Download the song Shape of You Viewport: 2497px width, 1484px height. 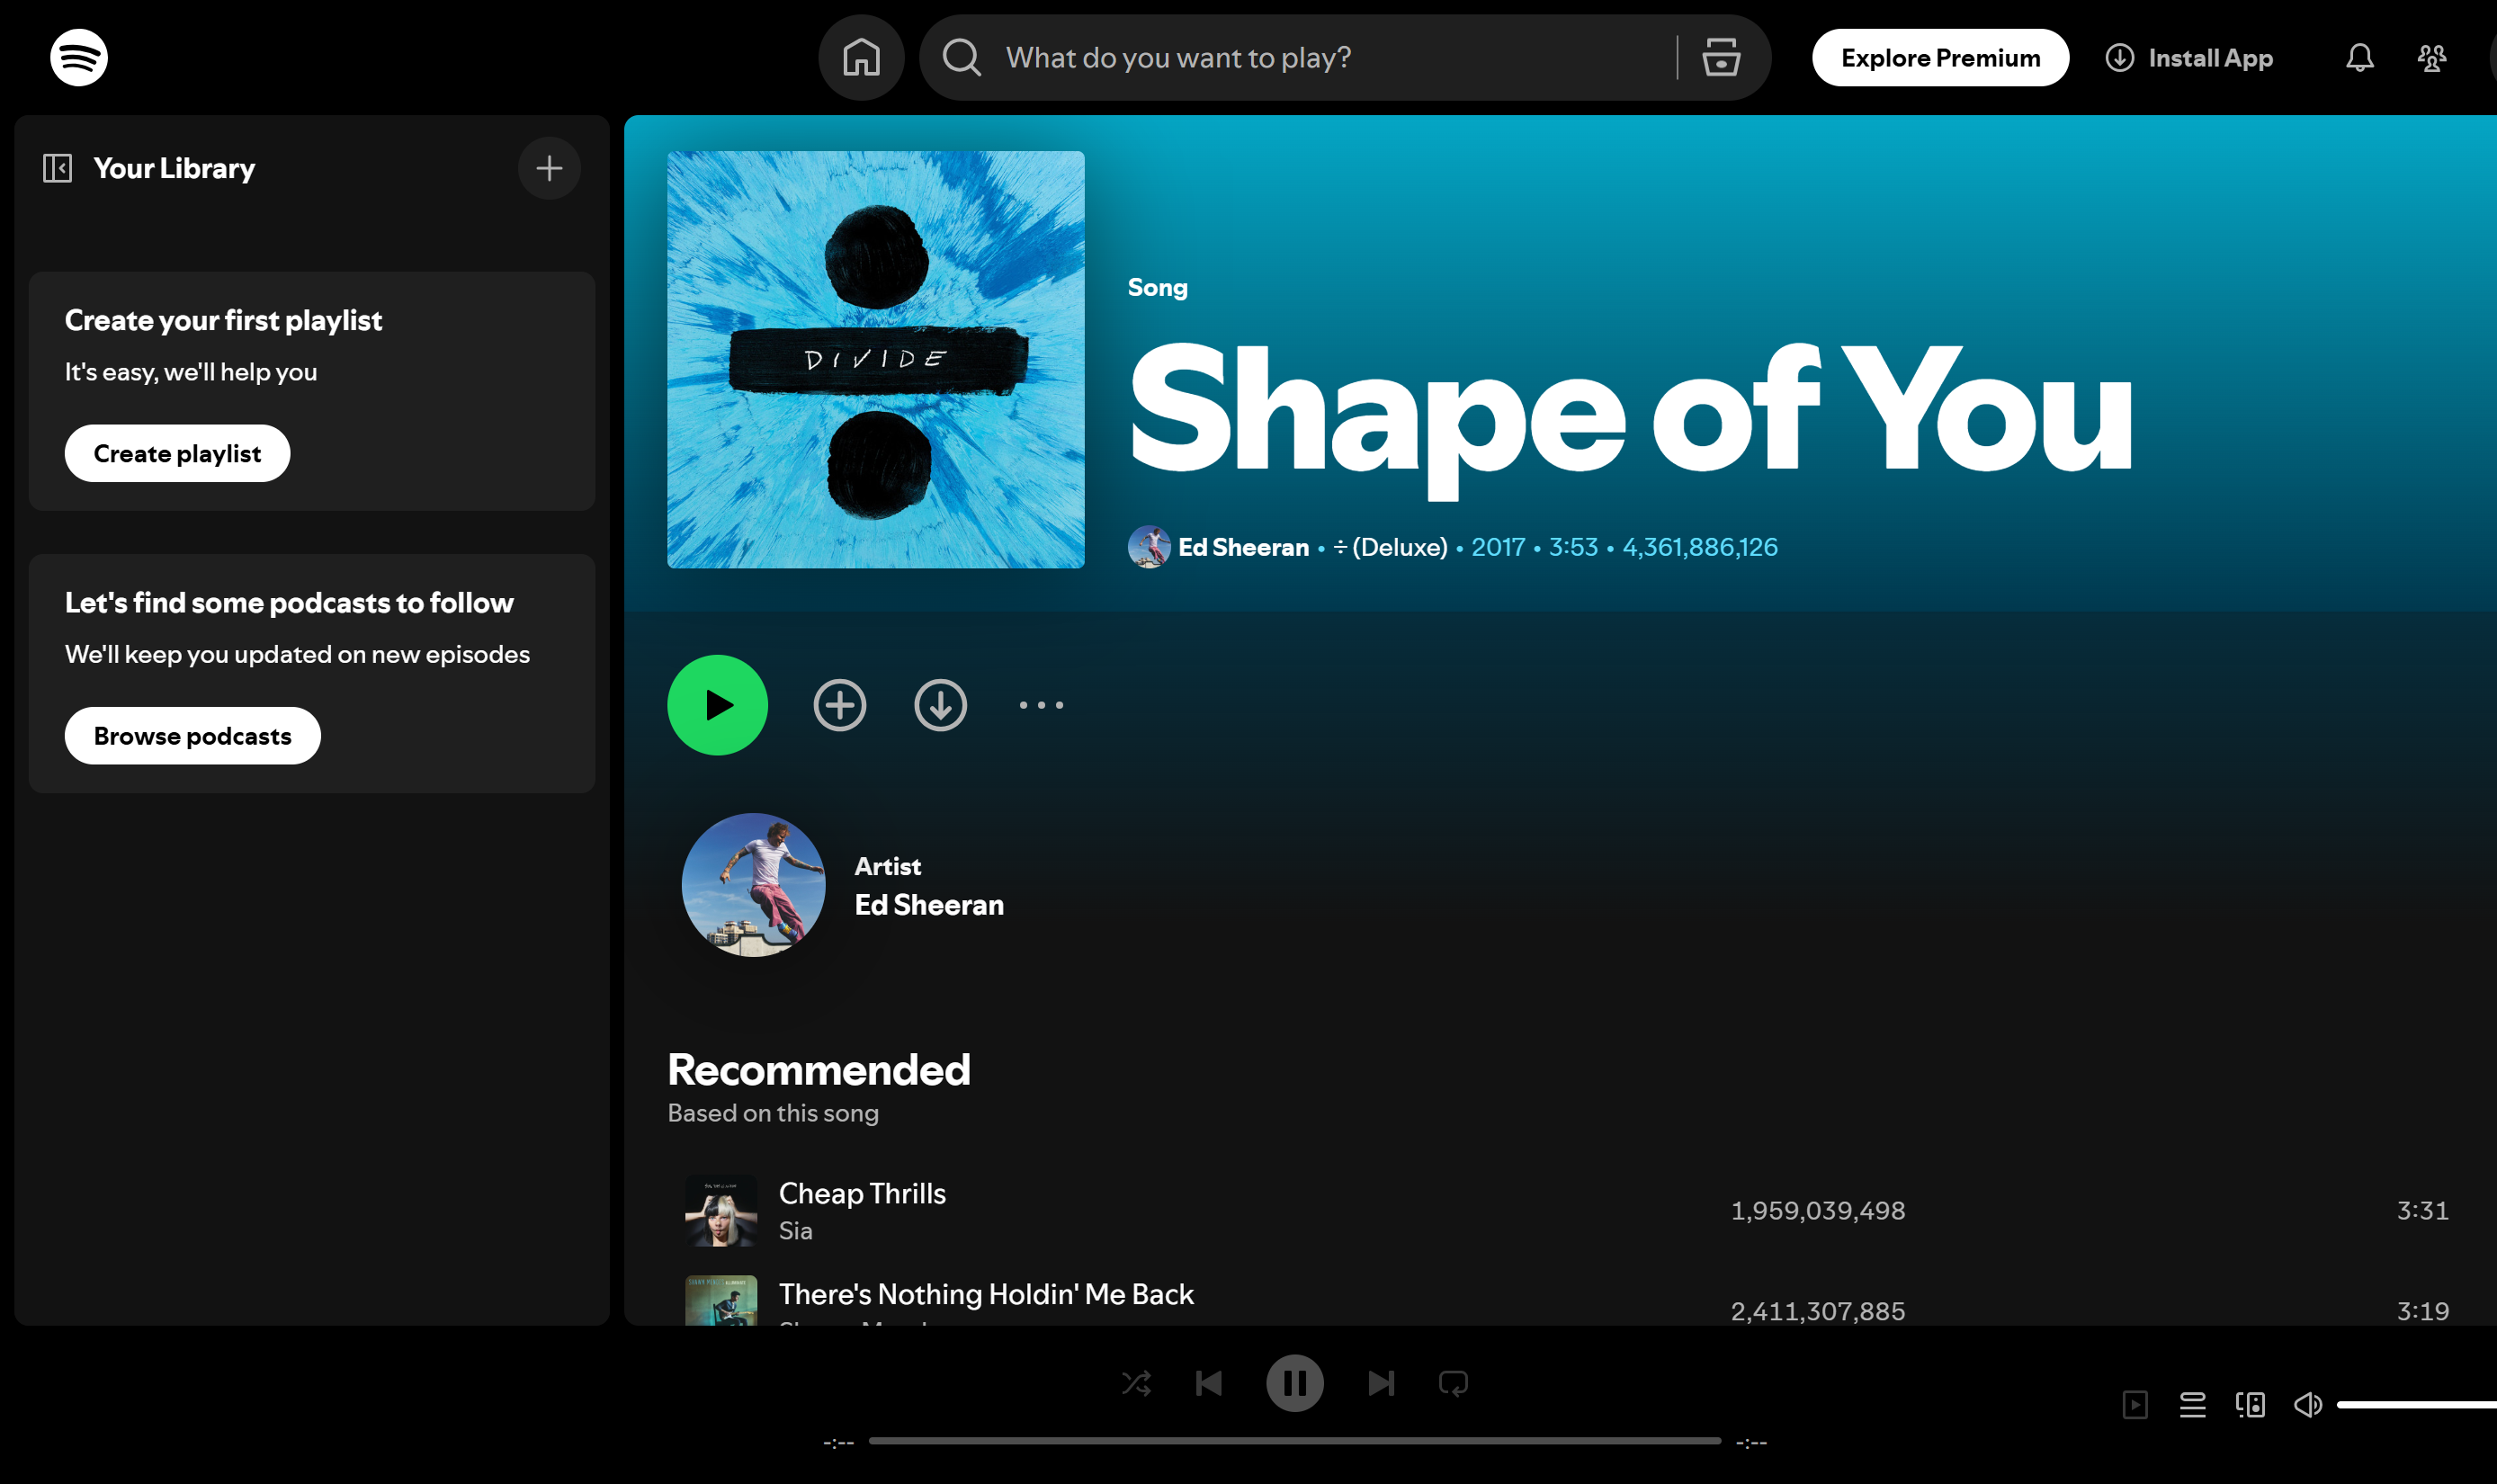point(940,704)
